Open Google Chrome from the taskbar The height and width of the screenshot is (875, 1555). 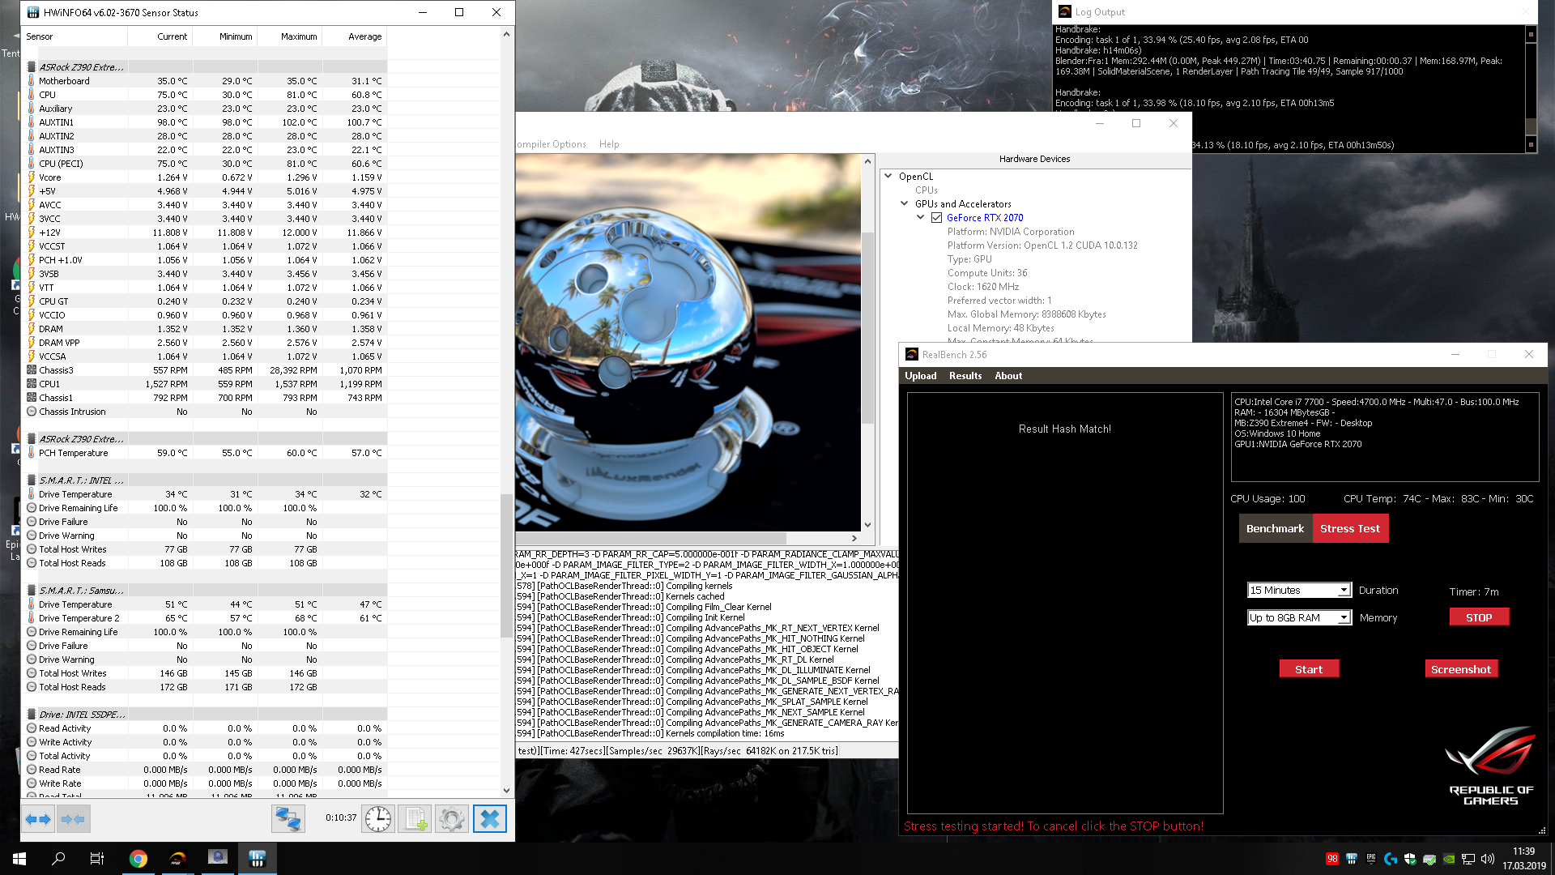(x=138, y=859)
